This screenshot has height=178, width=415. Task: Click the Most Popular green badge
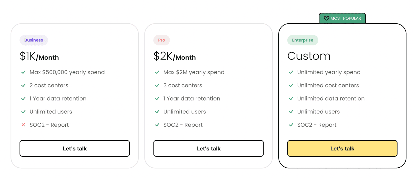pos(342,18)
